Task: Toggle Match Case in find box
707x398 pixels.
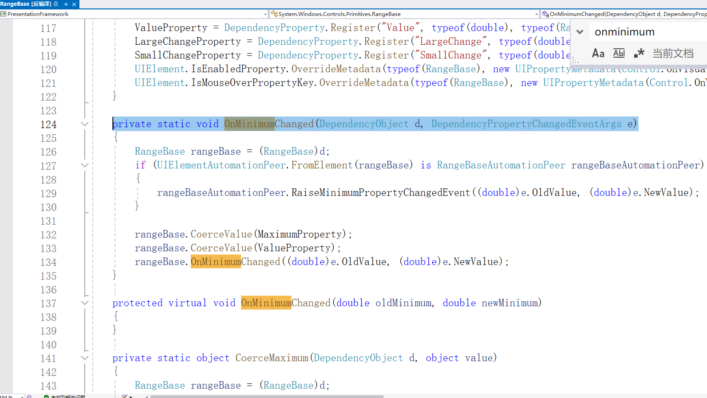Action: click(598, 54)
